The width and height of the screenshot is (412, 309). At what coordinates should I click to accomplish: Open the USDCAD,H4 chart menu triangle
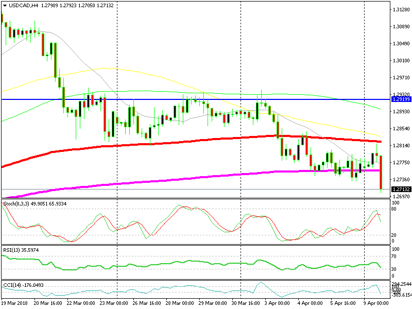(x=5, y=5)
